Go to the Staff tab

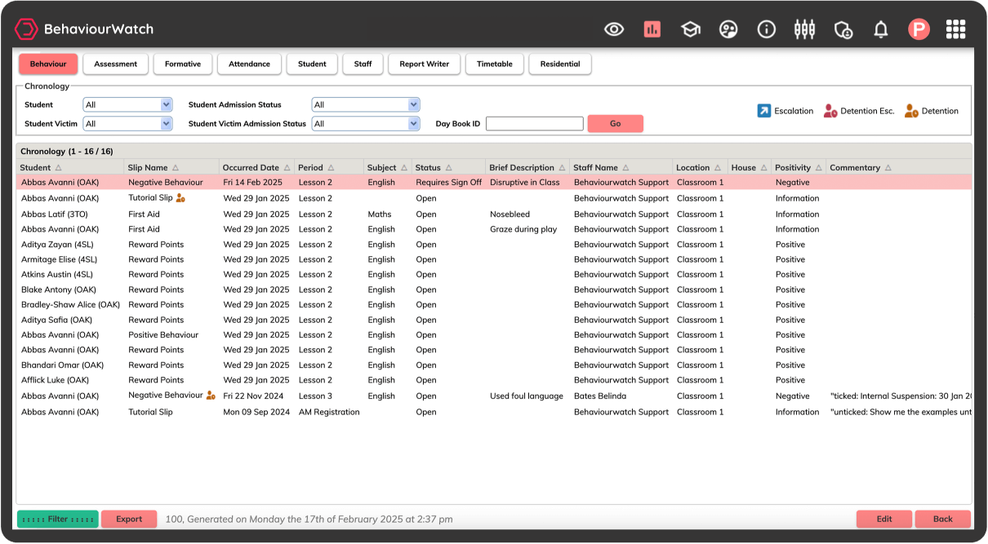point(363,64)
